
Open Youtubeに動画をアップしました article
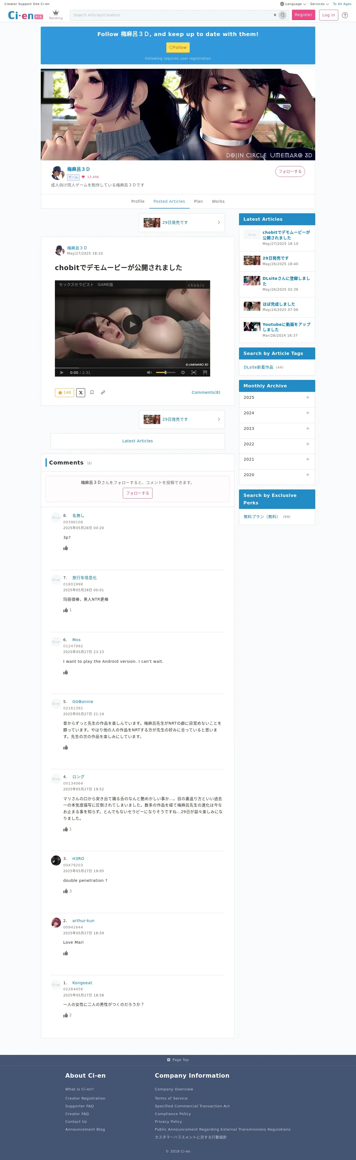pos(286,327)
